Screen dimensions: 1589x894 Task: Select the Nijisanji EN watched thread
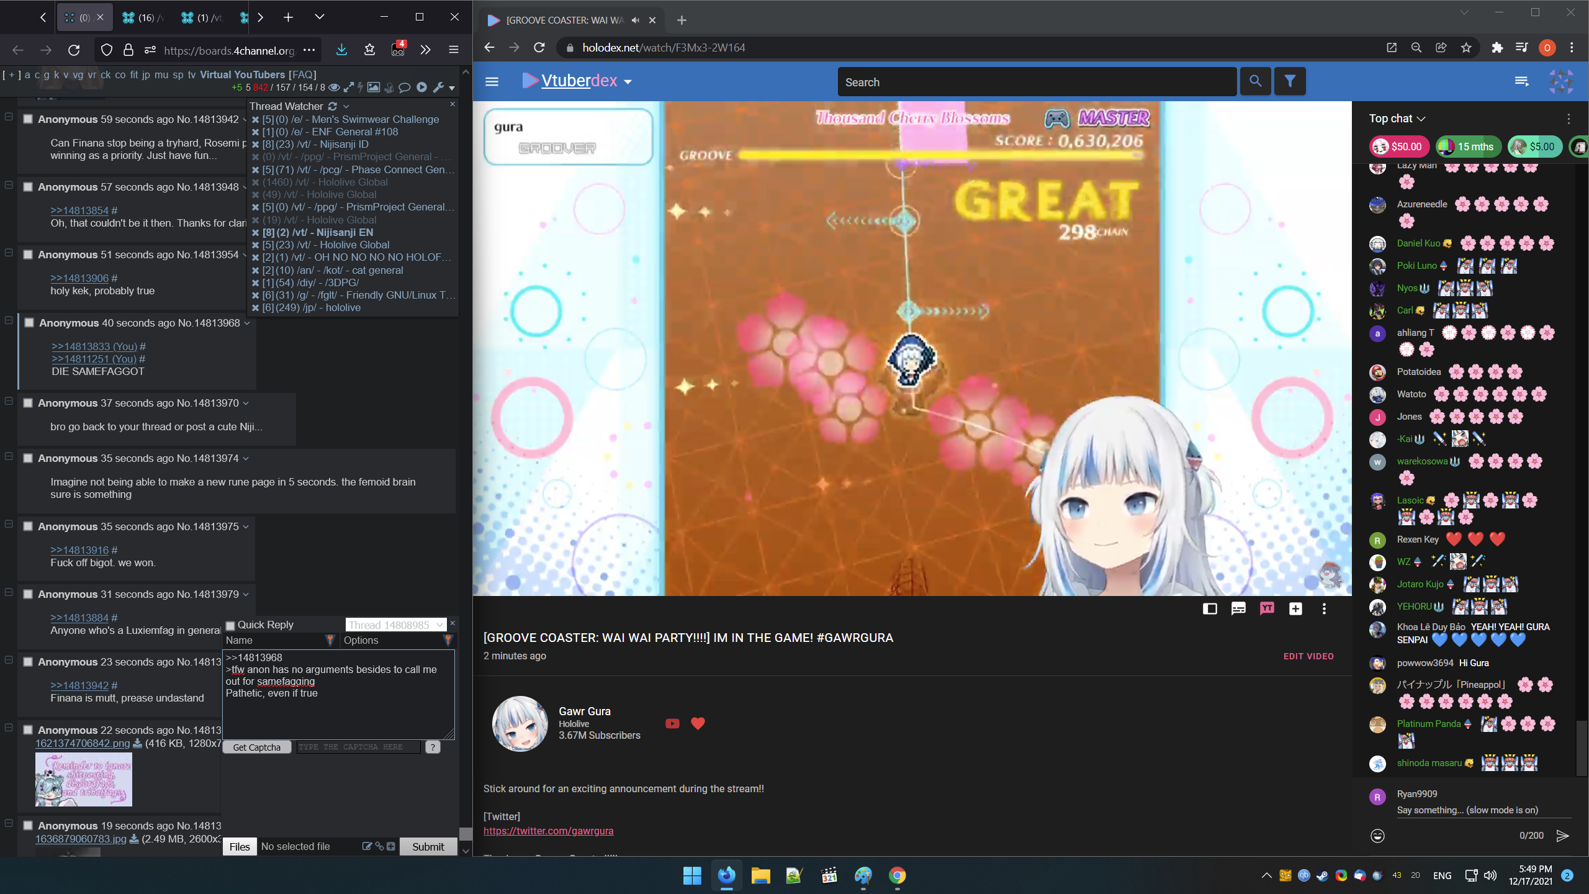(344, 232)
